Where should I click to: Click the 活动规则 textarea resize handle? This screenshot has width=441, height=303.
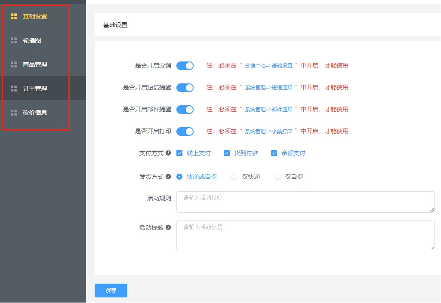click(x=432, y=210)
